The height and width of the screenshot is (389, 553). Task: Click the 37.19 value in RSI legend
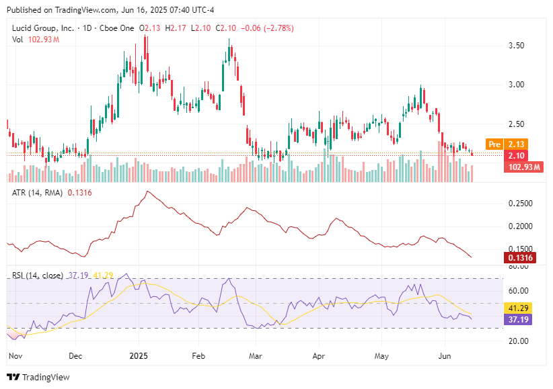point(78,275)
